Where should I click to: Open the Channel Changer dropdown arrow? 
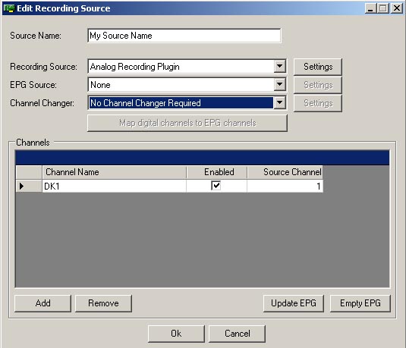(x=279, y=102)
